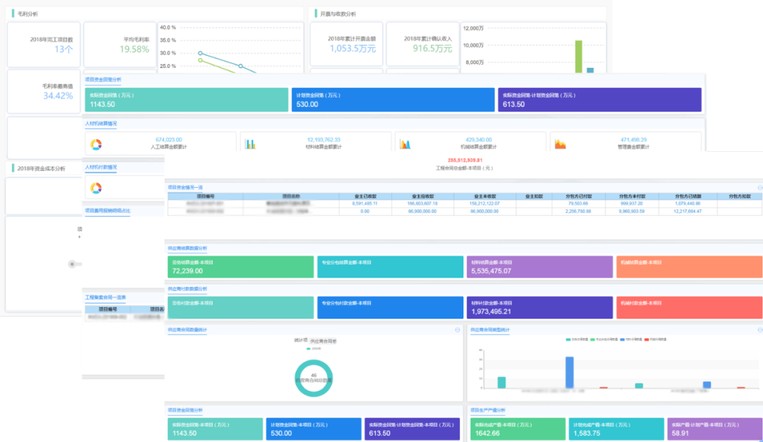The width and height of the screenshot is (763, 442).
Task: Select the 供应商付款数据分析 section heading
Action: coord(187,289)
